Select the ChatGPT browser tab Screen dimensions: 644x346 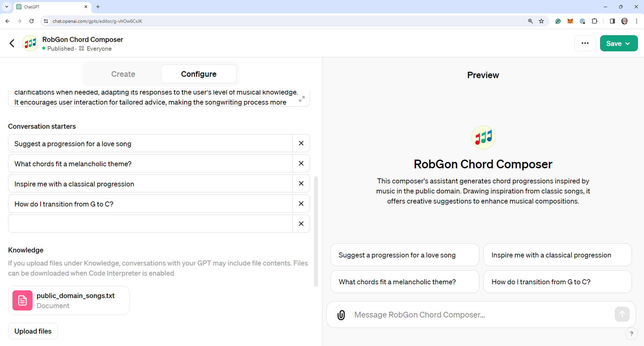[x=52, y=7]
